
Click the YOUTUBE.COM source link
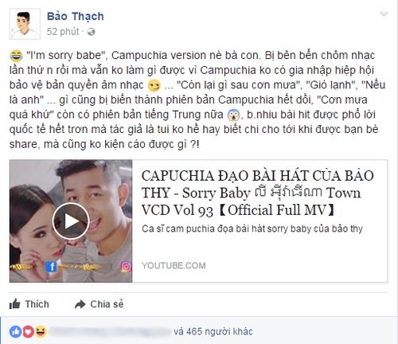(174, 265)
